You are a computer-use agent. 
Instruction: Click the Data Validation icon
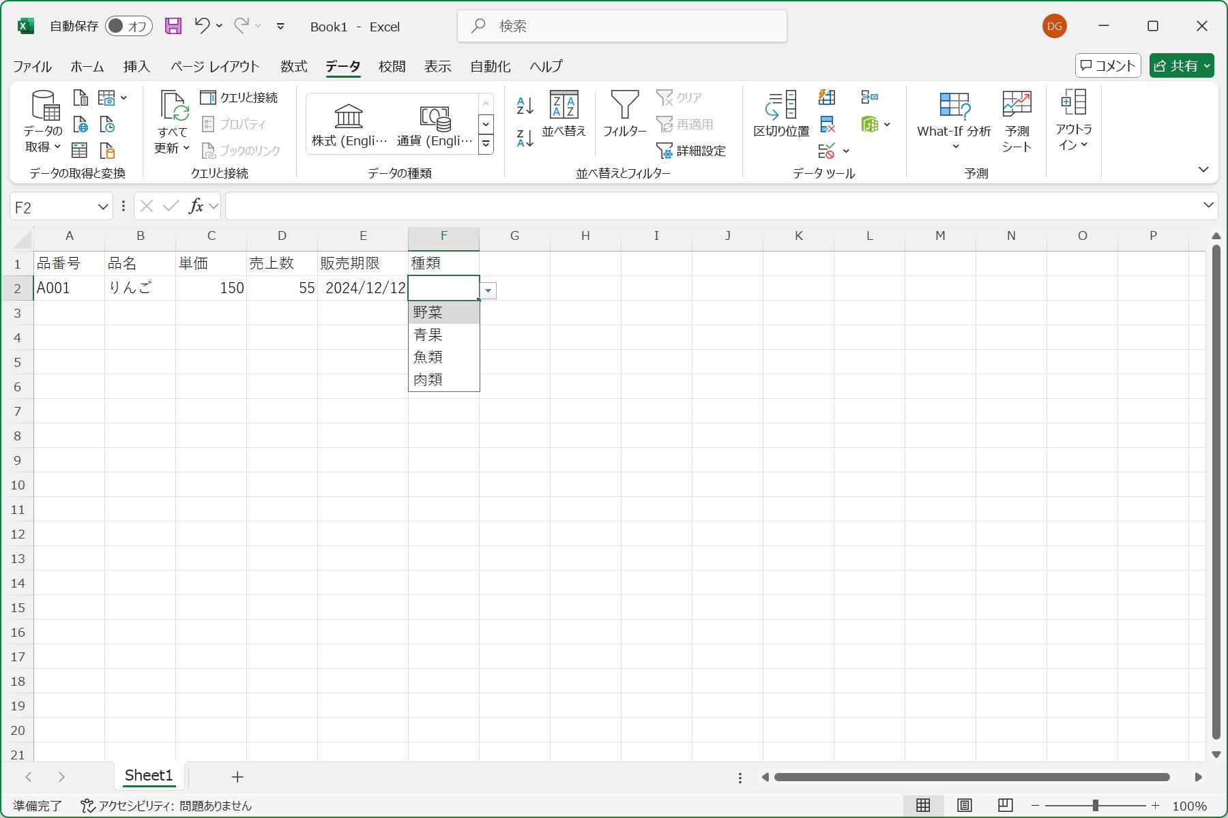826,151
